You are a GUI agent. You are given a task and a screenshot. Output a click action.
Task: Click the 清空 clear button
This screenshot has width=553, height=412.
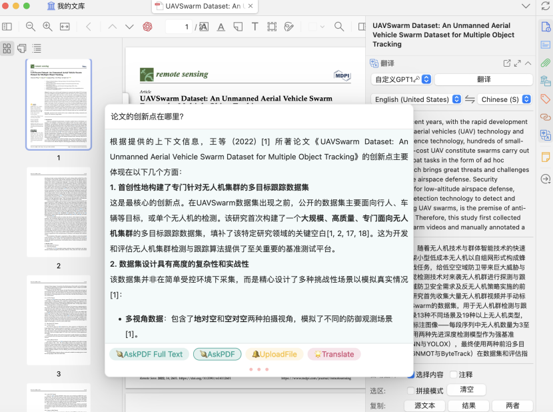coord(467,390)
